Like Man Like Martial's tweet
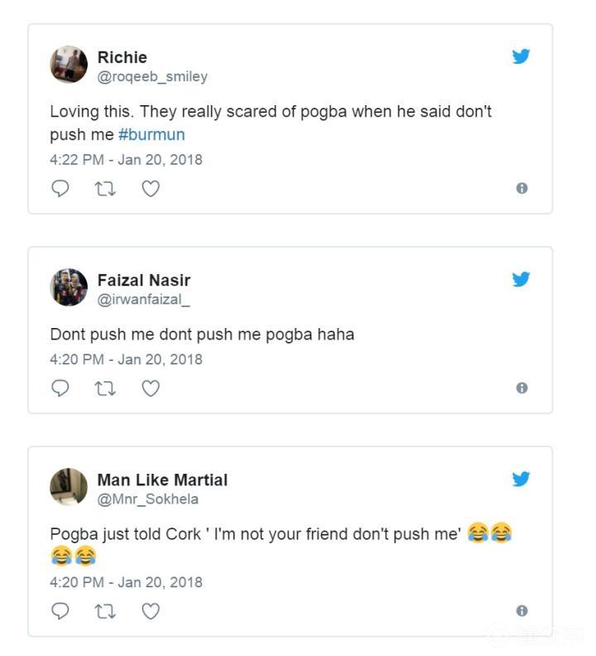The width and height of the screenshot is (596, 656). click(x=150, y=611)
